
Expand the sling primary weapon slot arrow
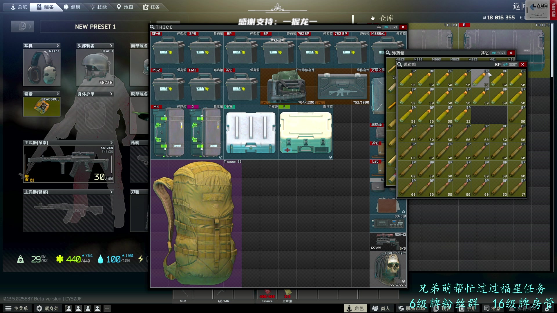[111, 143]
